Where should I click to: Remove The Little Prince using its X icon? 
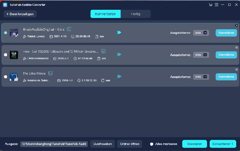pyautogui.click(x=236, y=70)
